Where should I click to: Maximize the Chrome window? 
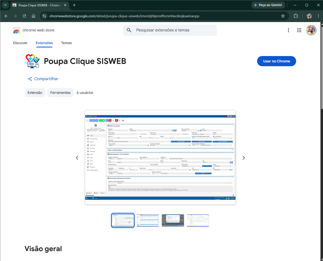click(x=307, y=5)
